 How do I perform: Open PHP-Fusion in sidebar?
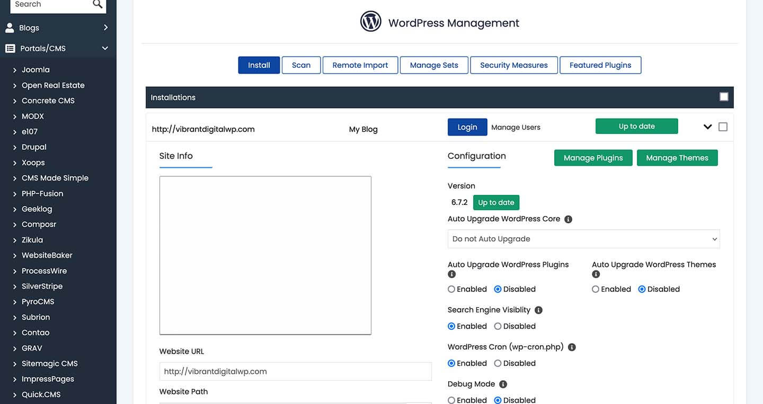pos(42,193)
